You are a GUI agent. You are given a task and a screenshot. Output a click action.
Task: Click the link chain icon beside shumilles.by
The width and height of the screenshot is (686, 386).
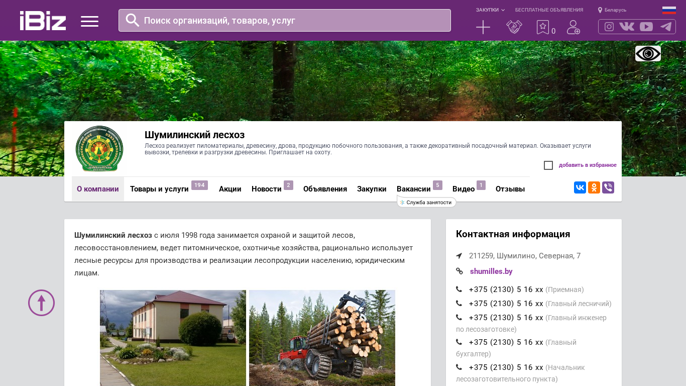click(460, 271)
